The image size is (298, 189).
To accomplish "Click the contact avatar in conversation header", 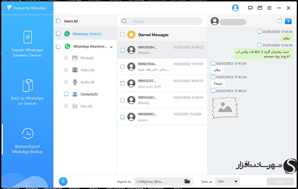I will [x=215, y=21].
